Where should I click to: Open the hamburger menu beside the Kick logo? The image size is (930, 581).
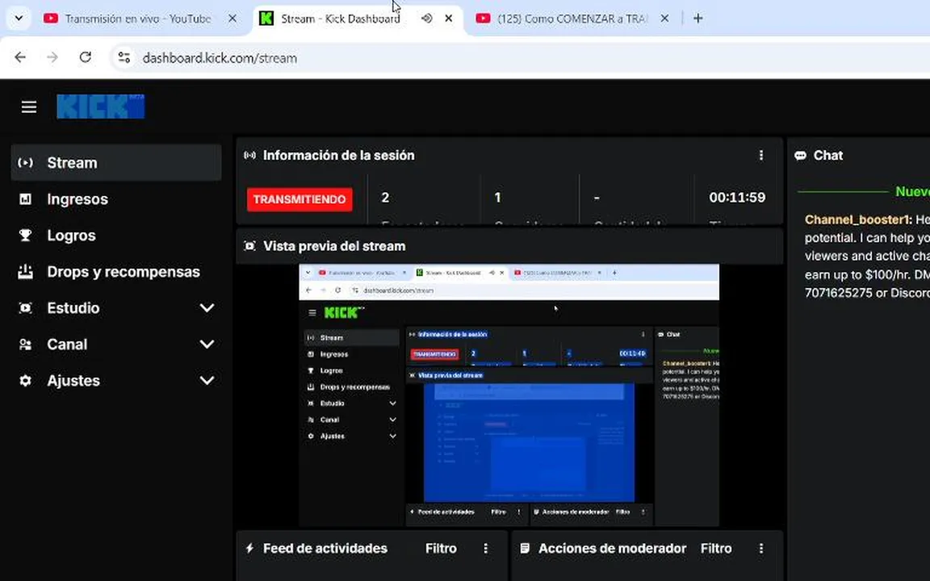click(29, 107)
